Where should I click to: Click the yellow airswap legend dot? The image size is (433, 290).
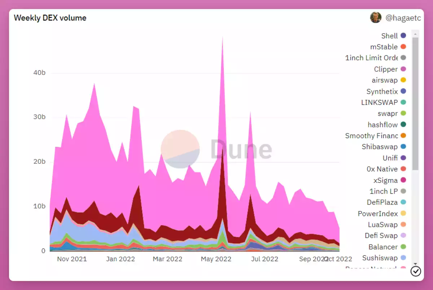[x=403, y=80]
